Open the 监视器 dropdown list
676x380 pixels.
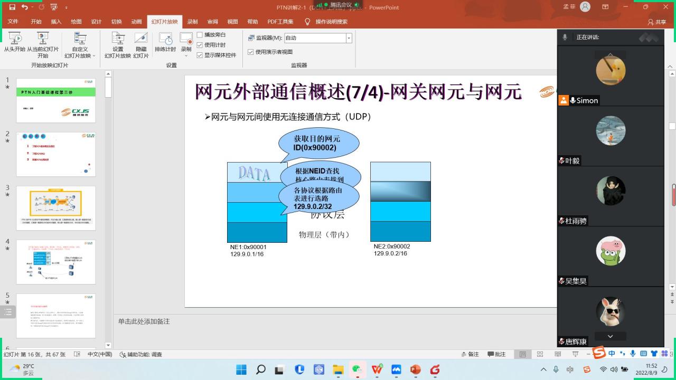[x=349, y=38]
